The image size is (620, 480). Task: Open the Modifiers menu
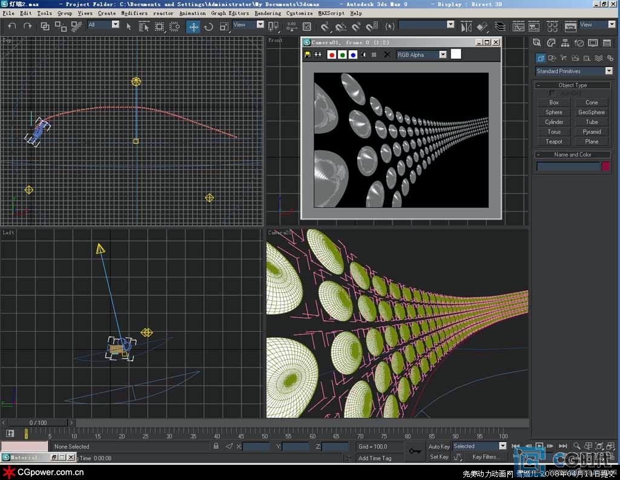click(134, 13)
